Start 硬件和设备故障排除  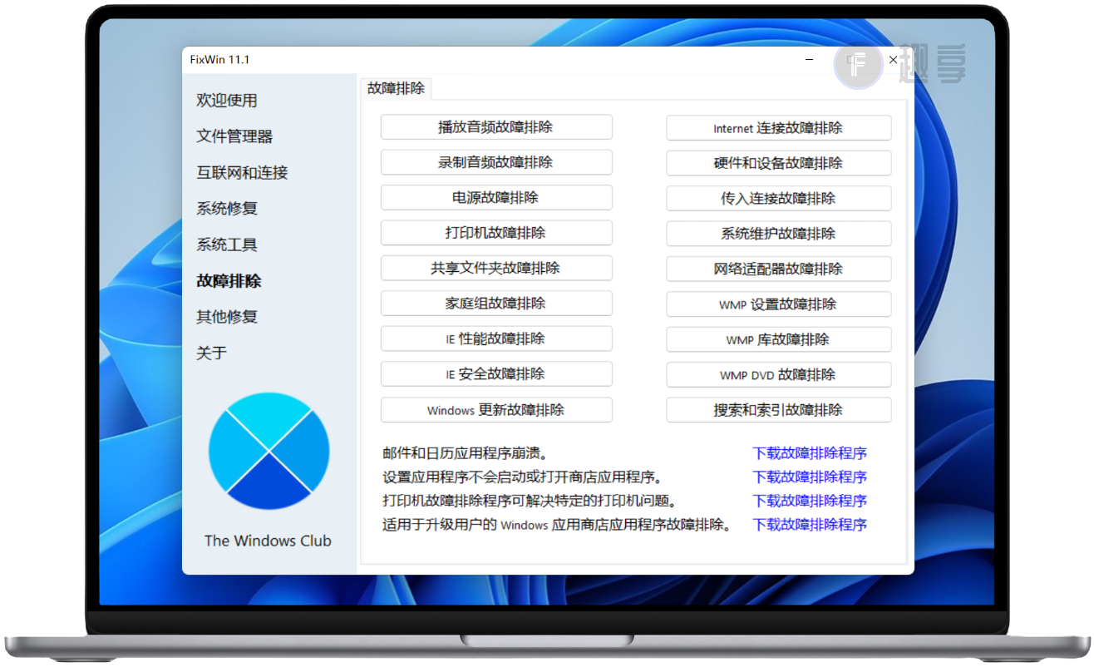tap(779, 163)
